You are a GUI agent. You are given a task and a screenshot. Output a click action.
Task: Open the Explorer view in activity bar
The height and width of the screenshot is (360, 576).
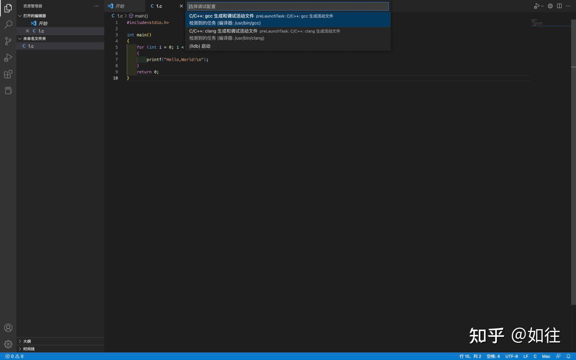[8, 8]
